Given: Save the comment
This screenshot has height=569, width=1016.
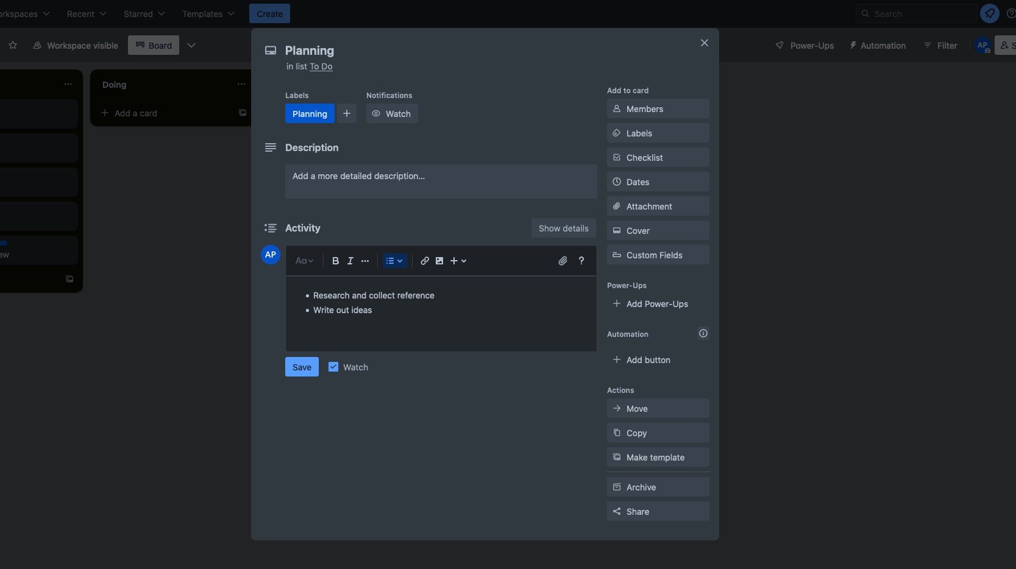Looking at the screenshot, I should pos(302,367).
